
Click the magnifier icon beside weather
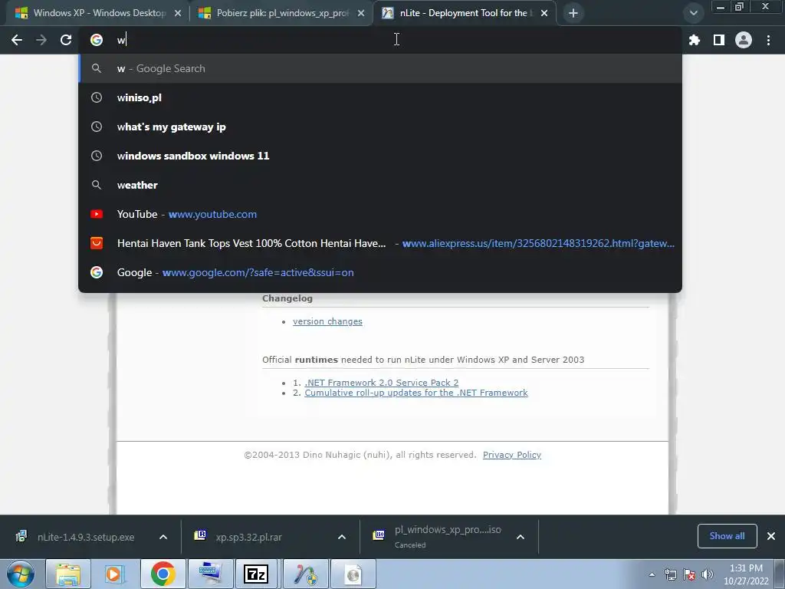[x=97, y=185]
